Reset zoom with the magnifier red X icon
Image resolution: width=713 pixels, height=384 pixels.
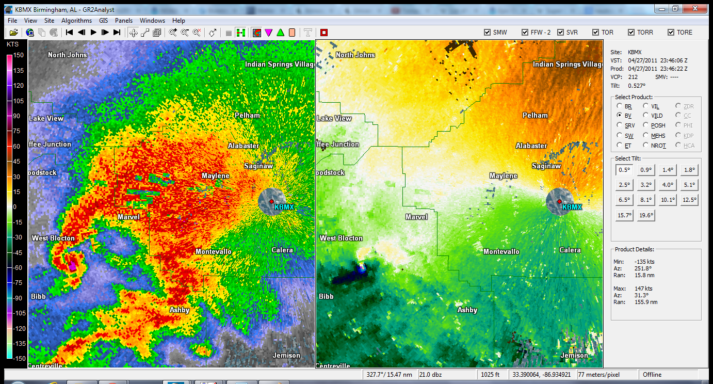point(197,33)
